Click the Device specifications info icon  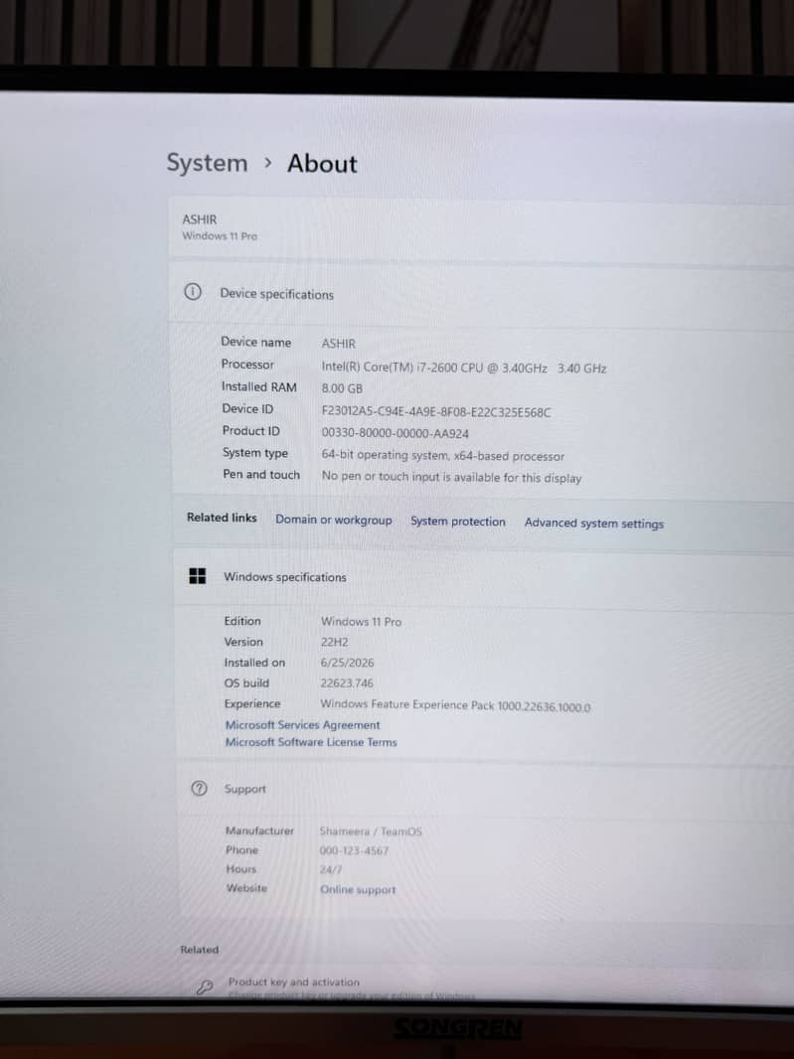click(193, 292)
